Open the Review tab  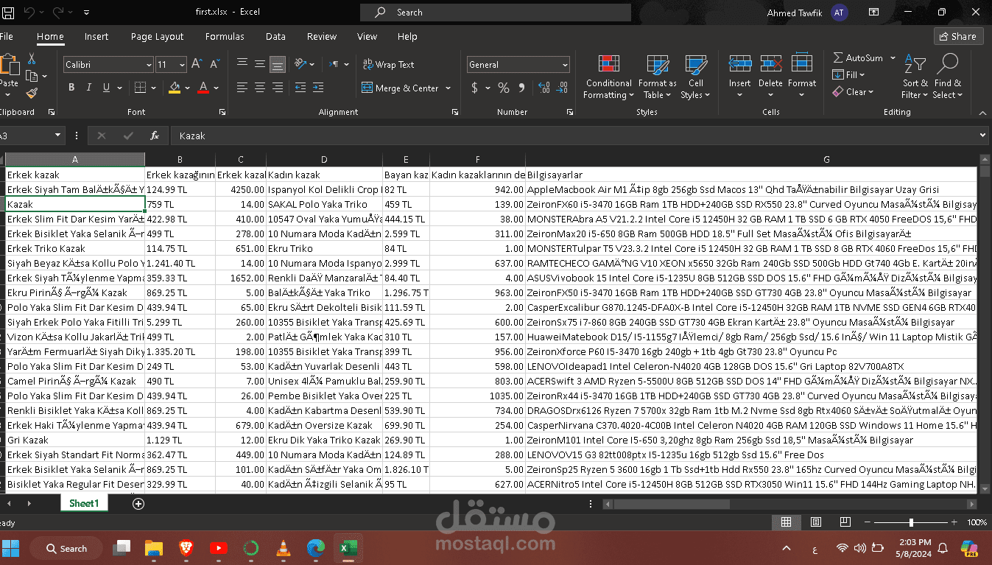322,36
